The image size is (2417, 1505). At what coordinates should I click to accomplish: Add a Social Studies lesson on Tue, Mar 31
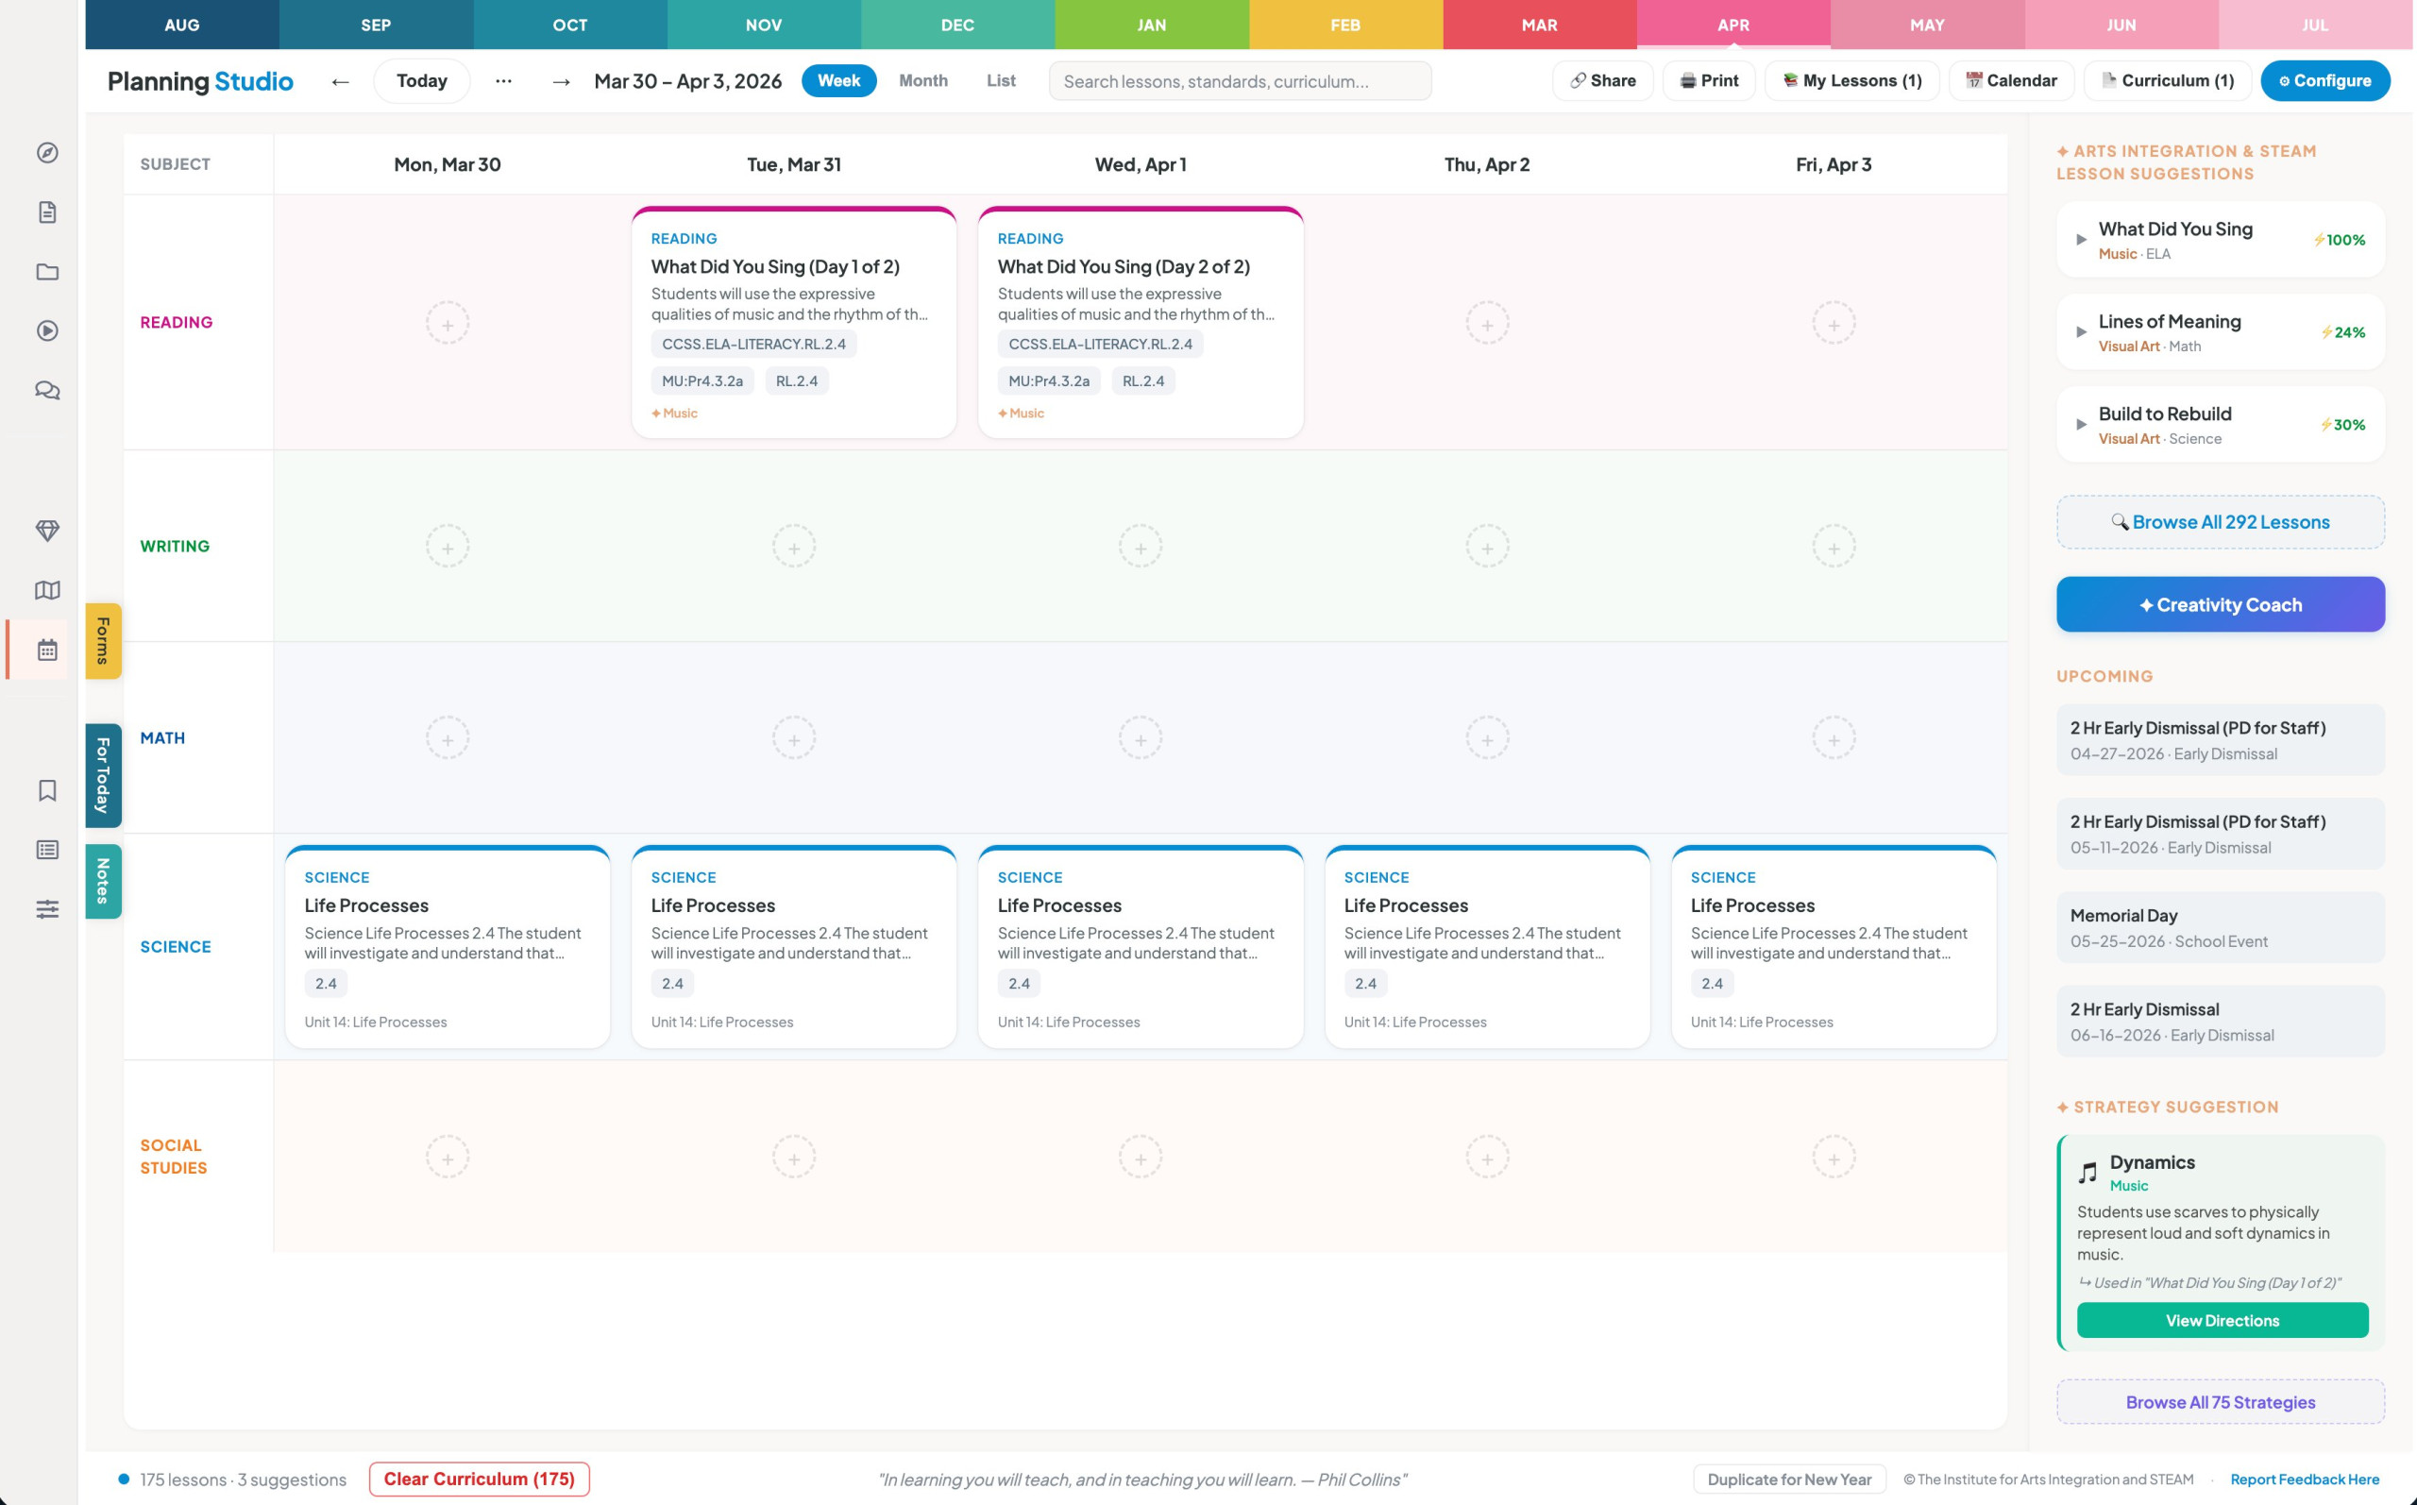point(794,1158)
